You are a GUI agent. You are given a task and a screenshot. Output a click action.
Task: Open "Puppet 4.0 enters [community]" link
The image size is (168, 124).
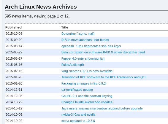(83, 58)
